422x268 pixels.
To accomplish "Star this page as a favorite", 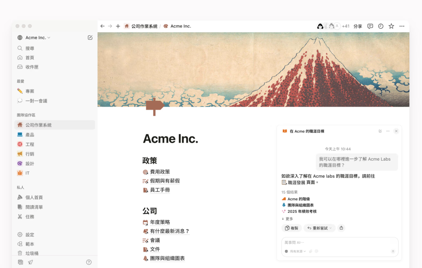I will pyautogui.click(x=391, y=26).
